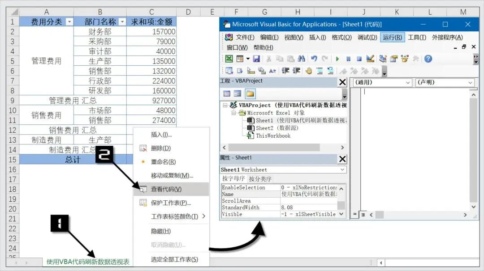
Task: Click the Save icon in VBA toolbar
Action: point(256,59)
